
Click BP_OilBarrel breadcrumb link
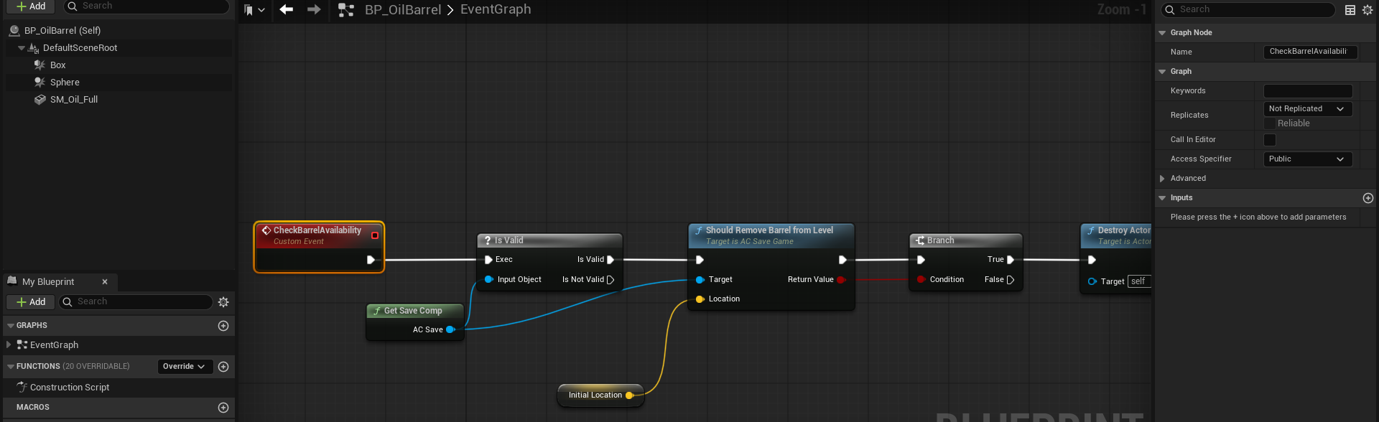coord(403,9)
